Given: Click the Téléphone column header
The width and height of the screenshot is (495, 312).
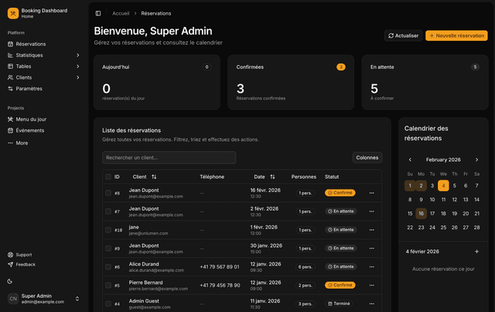Looking at the screenshot, I should pyautogui.click(x=212, y=177).
